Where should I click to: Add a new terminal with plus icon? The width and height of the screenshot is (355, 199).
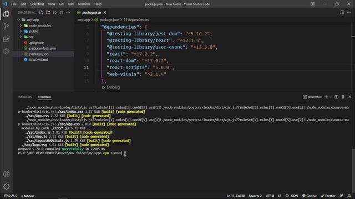click(x=326, y=97)
